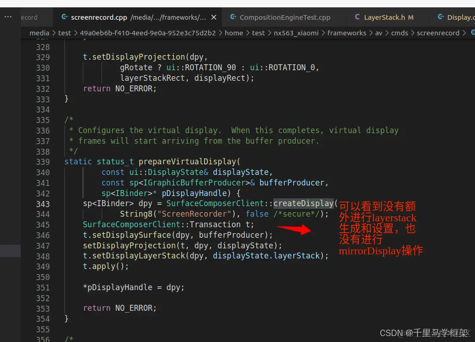Click 't.setDisplaySurface' on line 346

[x=127, y=235]
